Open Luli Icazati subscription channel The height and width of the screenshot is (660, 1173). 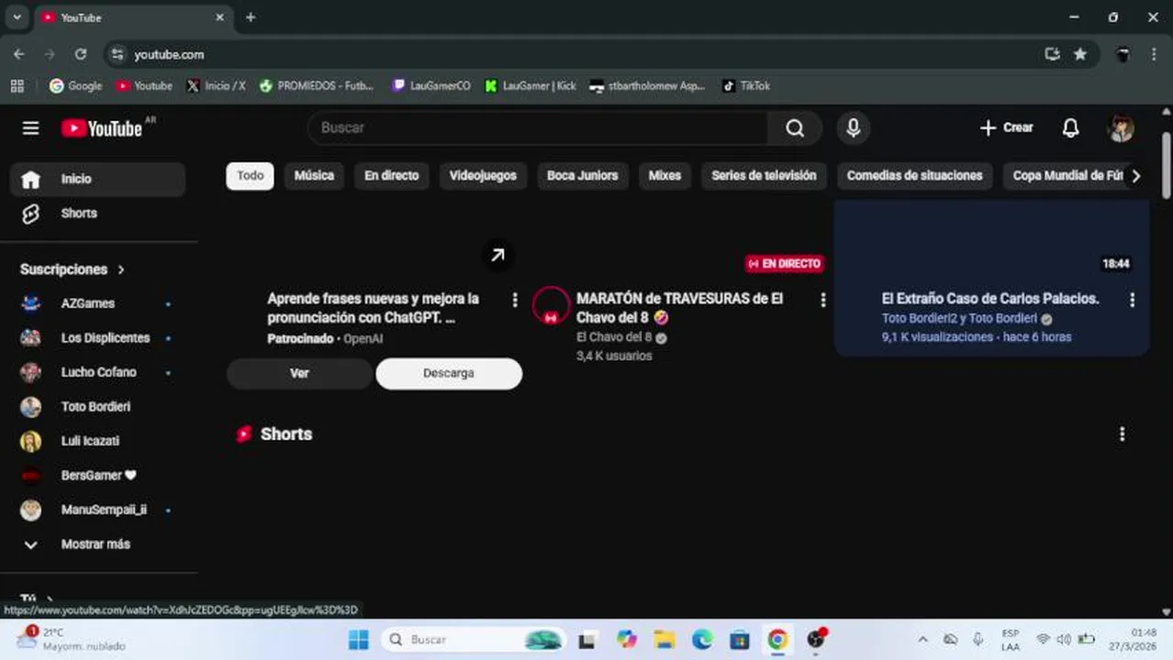(97, 441)
